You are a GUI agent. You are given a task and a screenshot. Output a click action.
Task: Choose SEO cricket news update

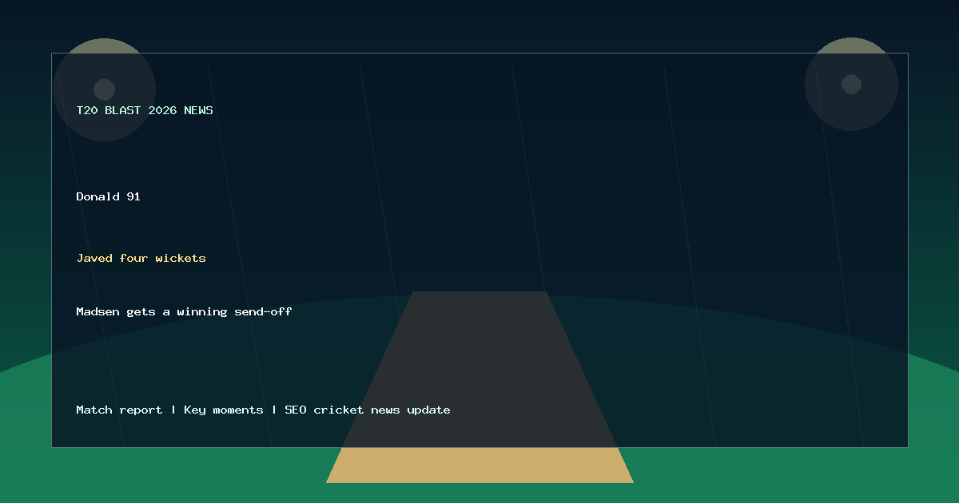click(x=368, y=410)
